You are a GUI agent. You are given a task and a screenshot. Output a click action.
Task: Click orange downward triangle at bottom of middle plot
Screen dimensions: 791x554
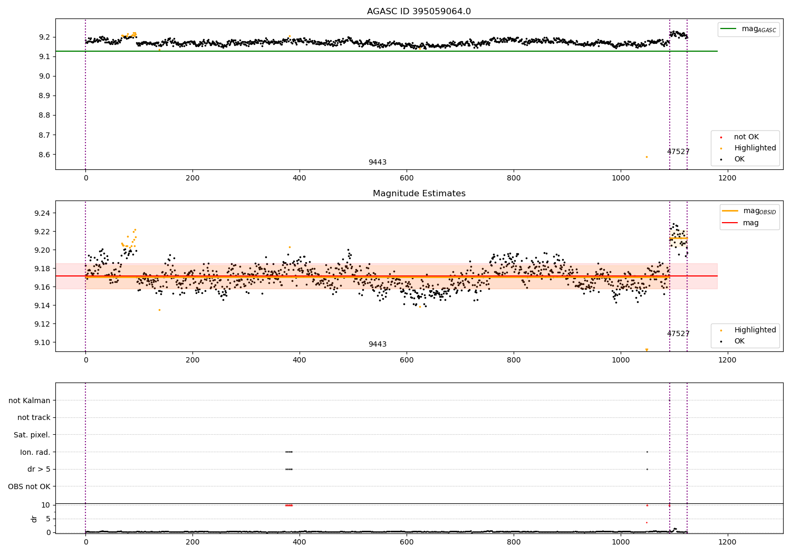[x=647, y=350]
